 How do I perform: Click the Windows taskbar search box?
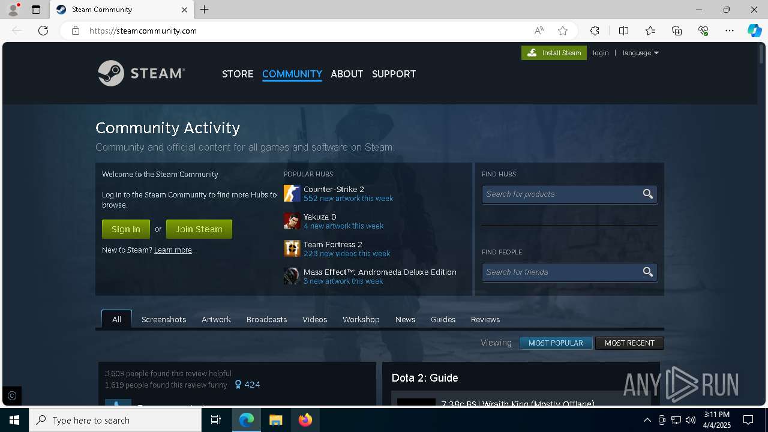[115, 420]
